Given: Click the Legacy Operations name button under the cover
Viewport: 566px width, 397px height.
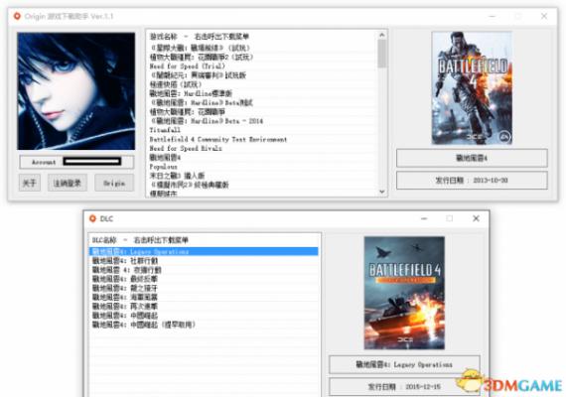Looking at the screenshot, I should click(404, 364).
